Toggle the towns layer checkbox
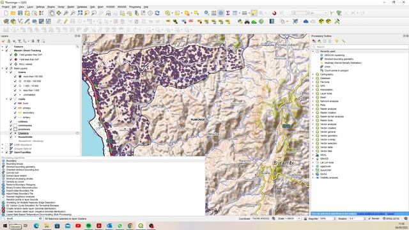Viewport: 409px width, 230px height. (11, 72)
